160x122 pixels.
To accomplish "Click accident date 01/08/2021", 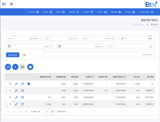I will coord(88,84).
